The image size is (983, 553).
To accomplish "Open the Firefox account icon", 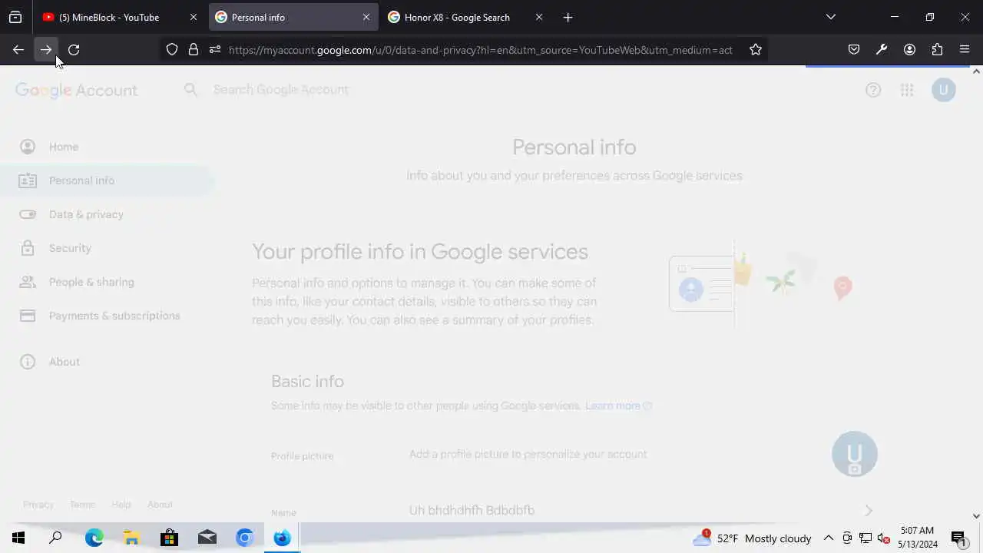I will pyautogui.click(x=909, y=49).
